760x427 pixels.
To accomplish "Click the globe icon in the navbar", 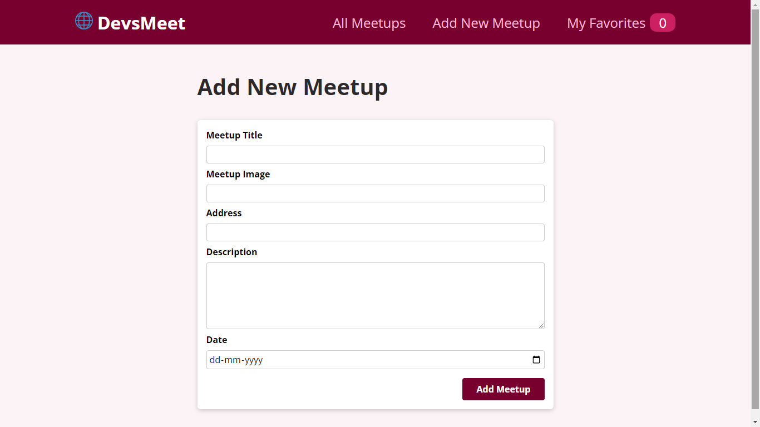I will [x=83, y=21].
